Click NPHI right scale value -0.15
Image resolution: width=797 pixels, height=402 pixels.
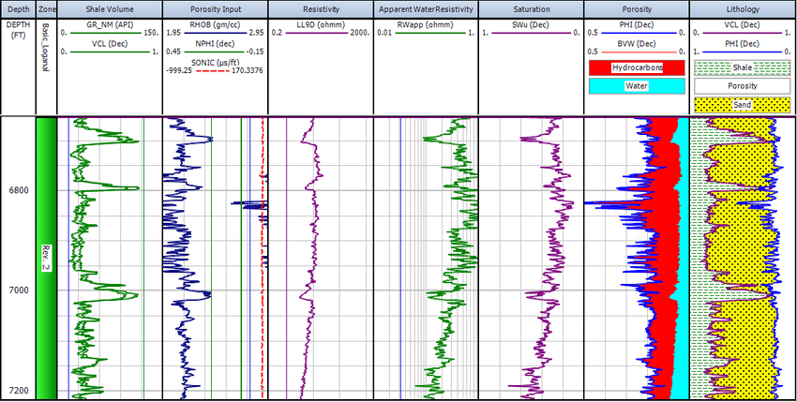click(256, 52)
